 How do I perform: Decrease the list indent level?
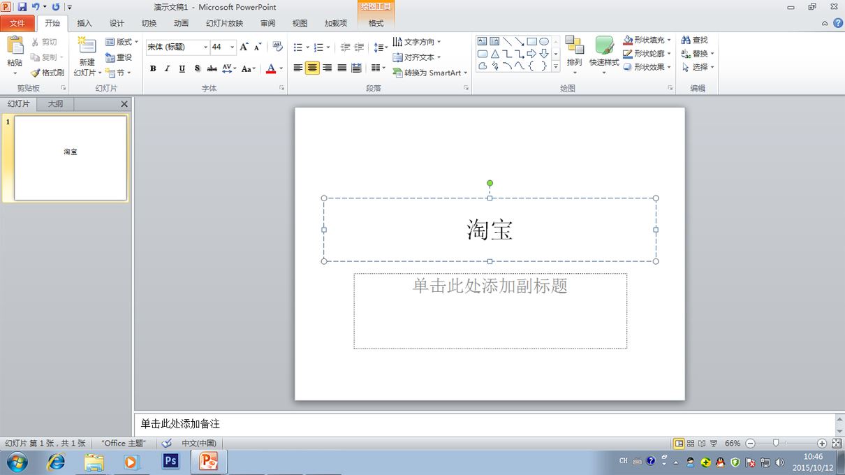pyautogui.click(x=345, y=47)
